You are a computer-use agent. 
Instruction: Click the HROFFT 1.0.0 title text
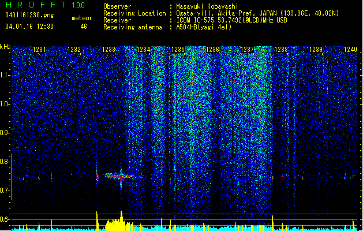click(46, 5)
